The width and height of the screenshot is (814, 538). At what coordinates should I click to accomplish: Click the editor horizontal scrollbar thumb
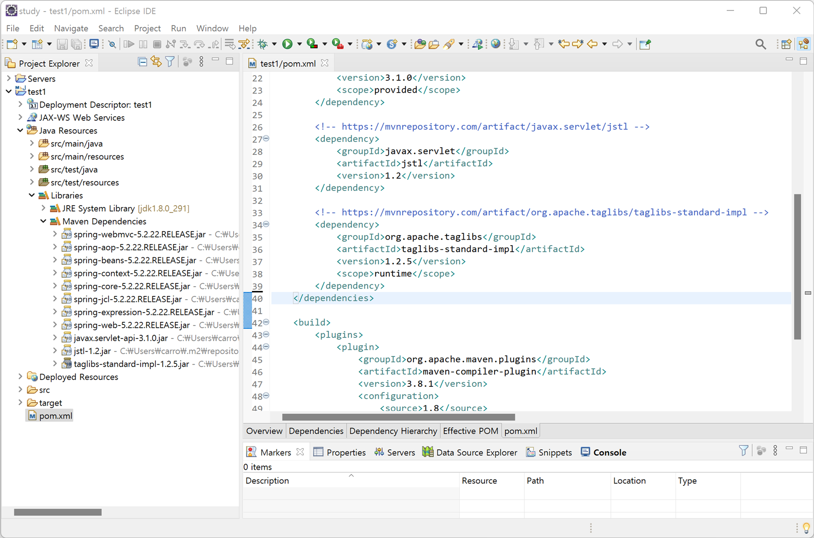(x=399, y=417)
